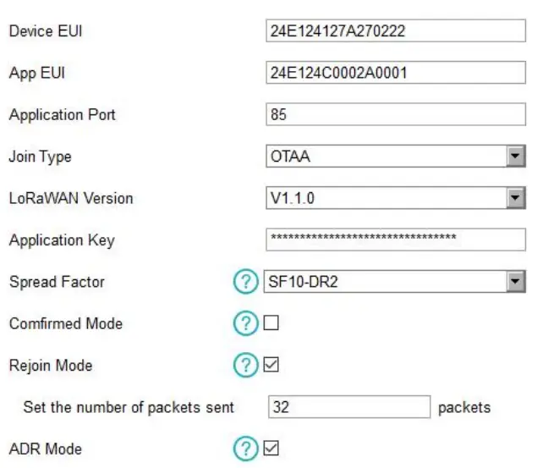Screen dimensions: 548x468
Task: Click the Application Port field
Action: click(395, 114)
